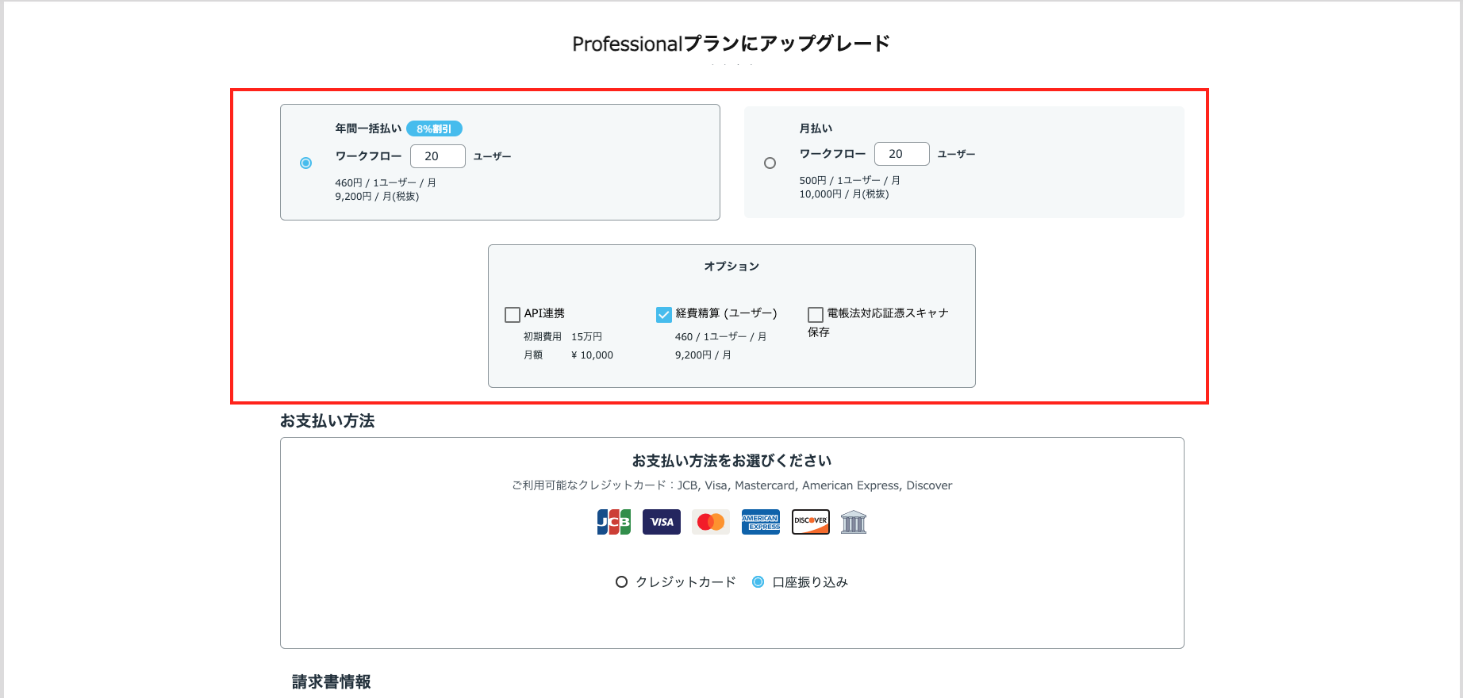Click the 年間一括払い label
The image size is (1463, 698).
tap(368, 128)
